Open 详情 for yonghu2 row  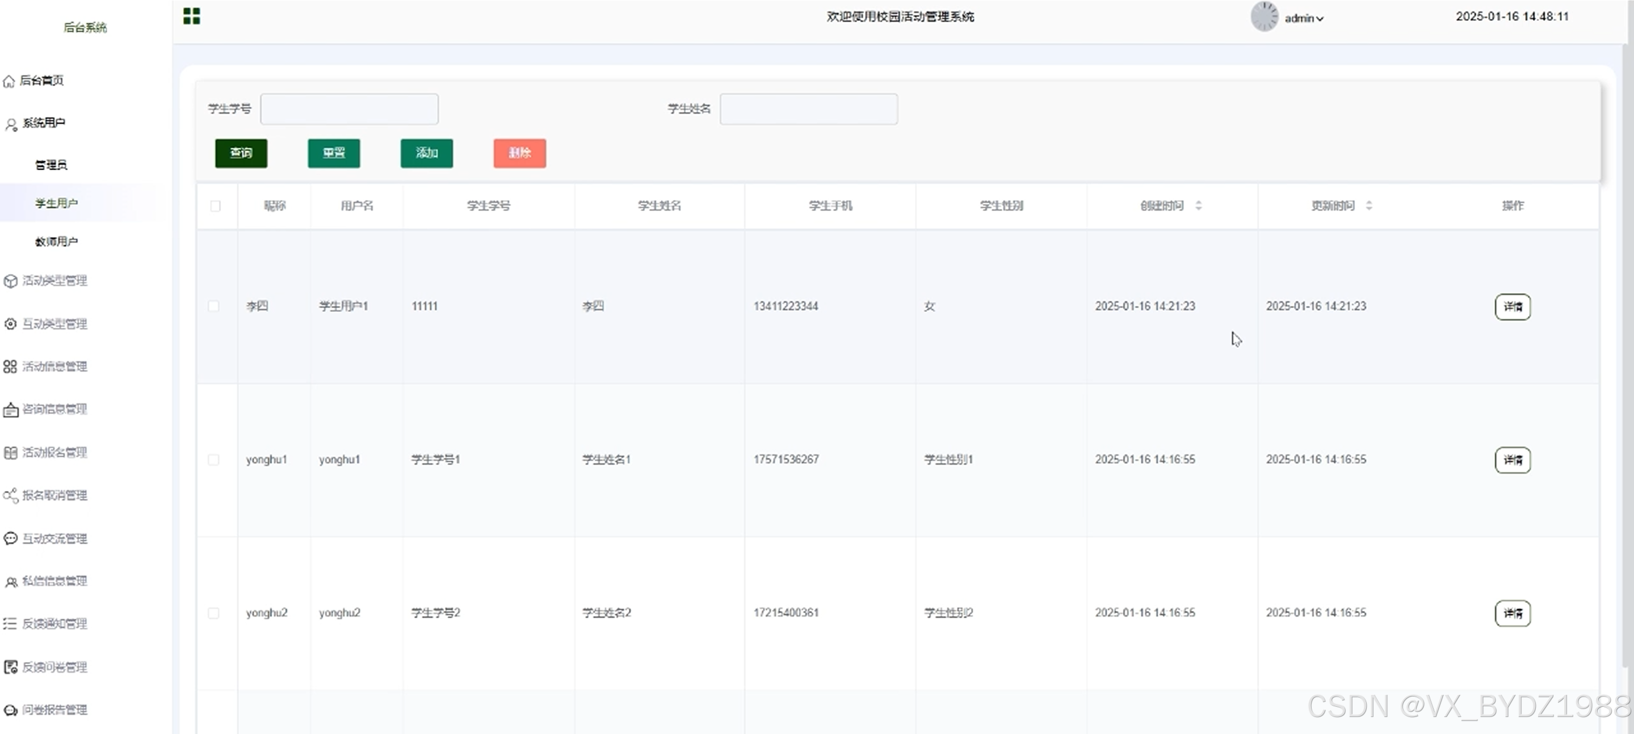click(1512, 613)
